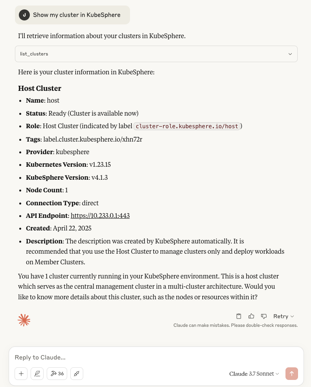Open the Retry options dropdown chevron
The width and height of the screenshot is (311, 387).
point(292,316)
